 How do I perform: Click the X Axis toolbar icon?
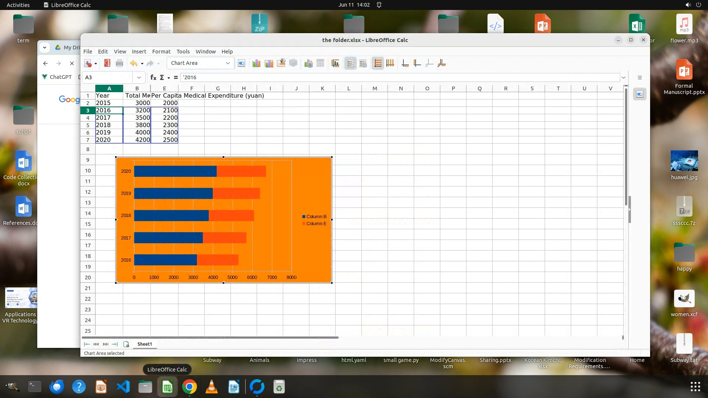tap(405, 63)
